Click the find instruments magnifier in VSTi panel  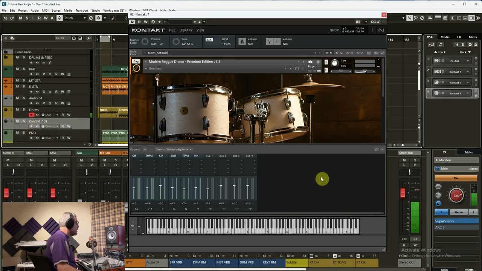click(441, 45)
